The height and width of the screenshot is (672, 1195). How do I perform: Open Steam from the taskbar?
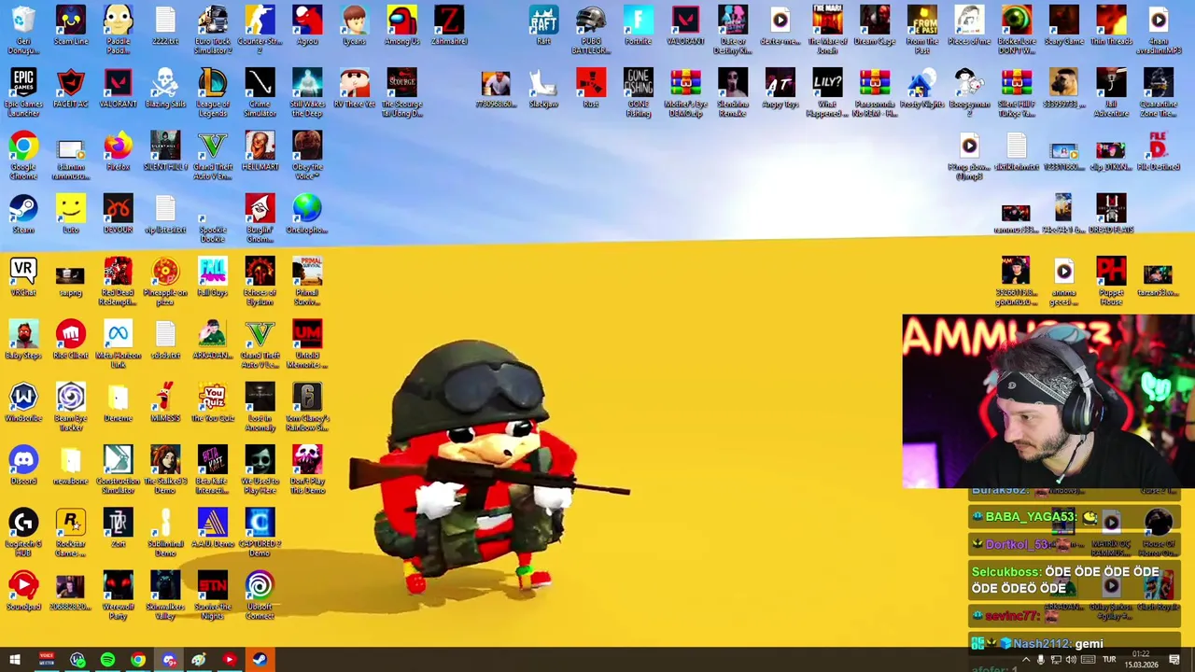coord(260,660)
